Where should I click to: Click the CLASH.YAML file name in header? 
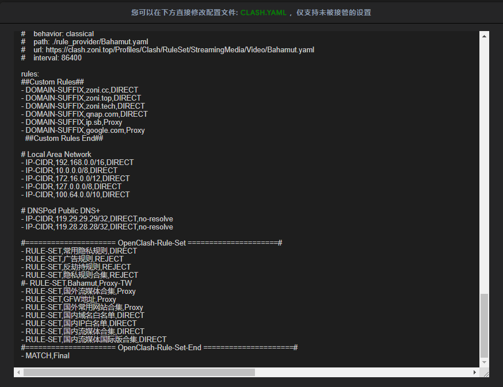(263, 13)
